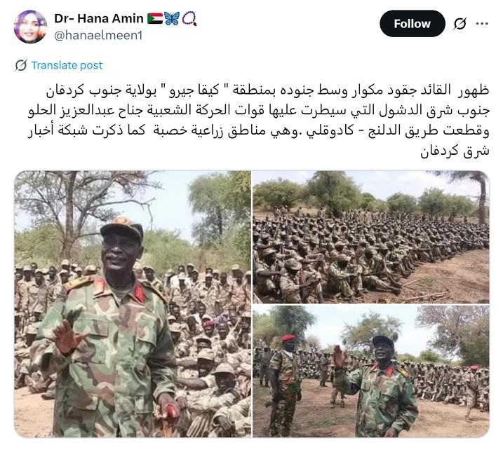
Task: Click the commander's raised hand in left photo
Action: click(67, 337)
